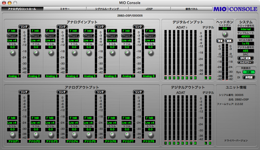Click the Analog 1 input trim knob

point(13,53)
